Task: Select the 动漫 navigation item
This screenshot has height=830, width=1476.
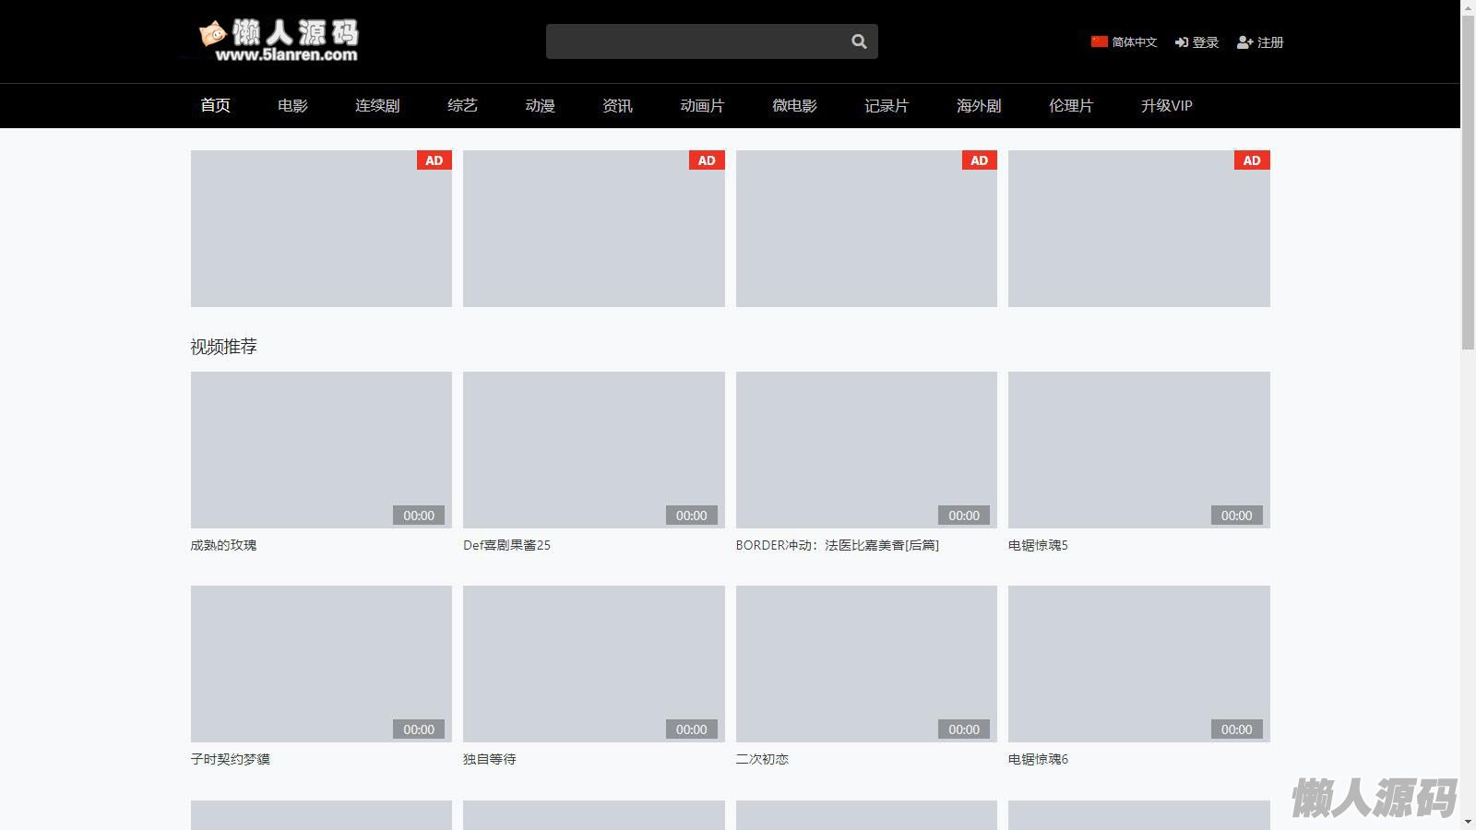Action: tap(540, 106)
